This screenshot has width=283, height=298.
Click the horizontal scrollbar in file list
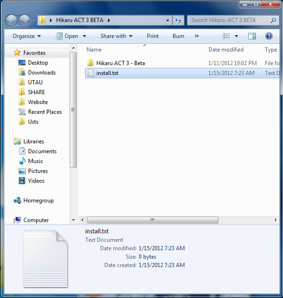[x=152, y=220]
